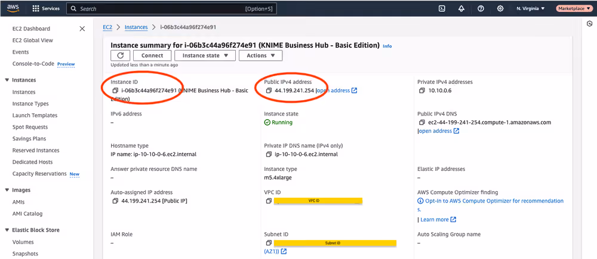Open Instance Types in sidebar
597x259 pixels.
point(30,104)
